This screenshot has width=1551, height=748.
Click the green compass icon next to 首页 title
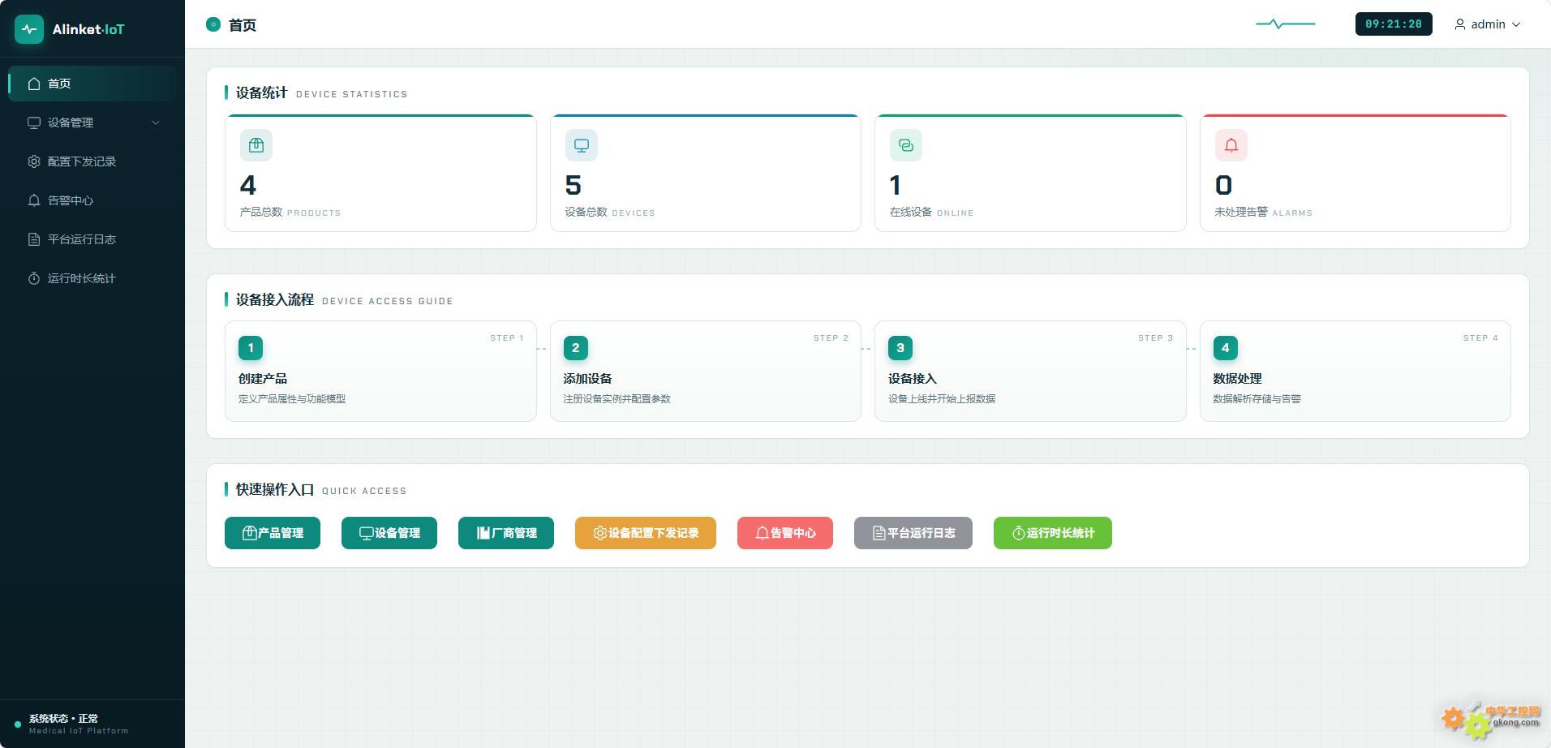tap(213, 24)
